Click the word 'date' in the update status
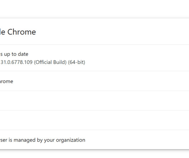Screen dimensions: 189x158 pos(23,54)
